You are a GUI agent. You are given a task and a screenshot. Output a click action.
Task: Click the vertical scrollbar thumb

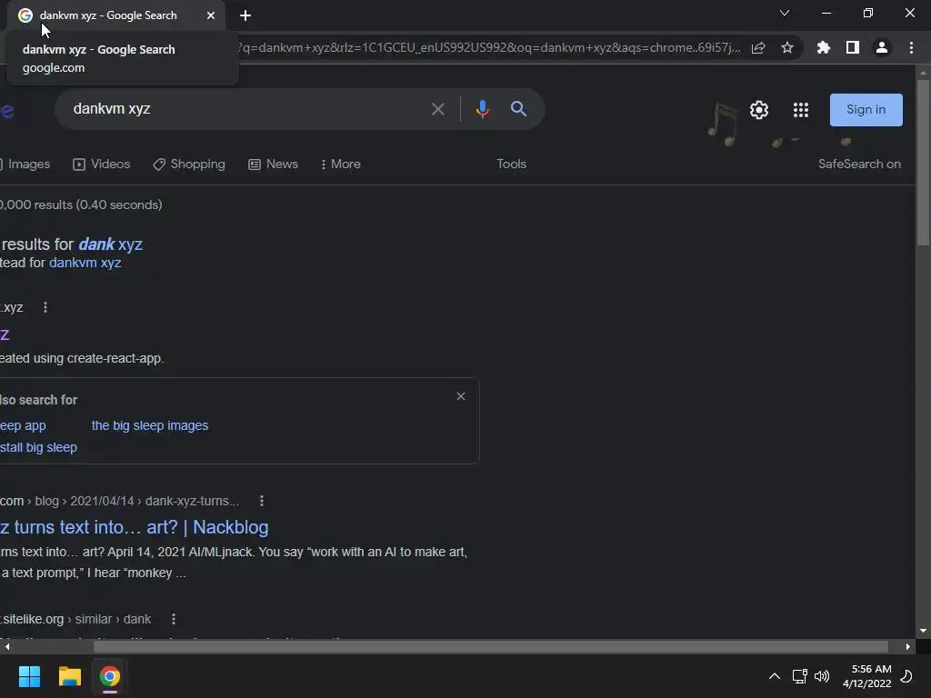click(923, 162)
